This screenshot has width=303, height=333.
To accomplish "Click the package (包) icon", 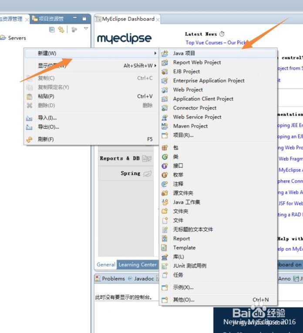I will point(165,148).
